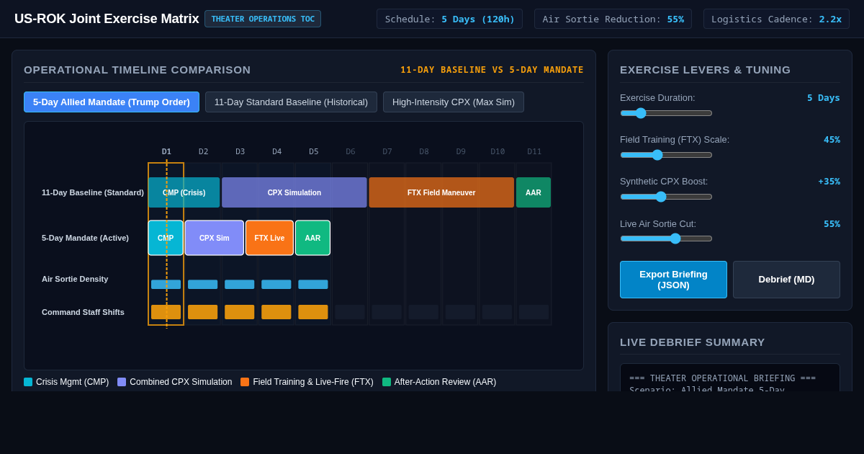The width and height of the screenshot is (864, 454).
Task: Click inactive Command Staff Shifts bar on D8
Action: 423,312
